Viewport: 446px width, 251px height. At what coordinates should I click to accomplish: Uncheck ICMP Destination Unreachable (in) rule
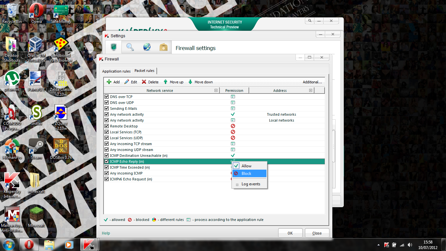click(x=106, y=156)
